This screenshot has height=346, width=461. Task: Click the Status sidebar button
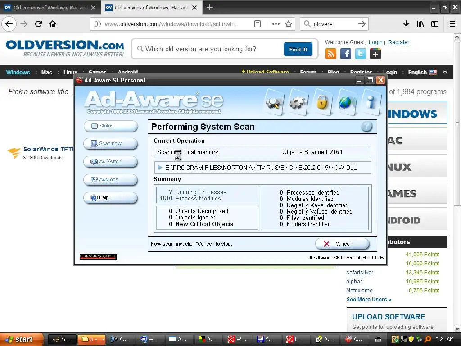(x=111, y=126)
